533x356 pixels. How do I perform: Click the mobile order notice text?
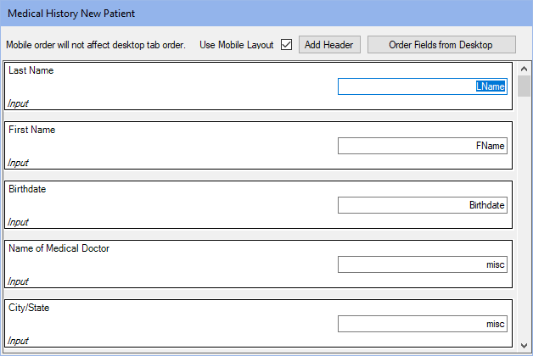click(96, 45)
